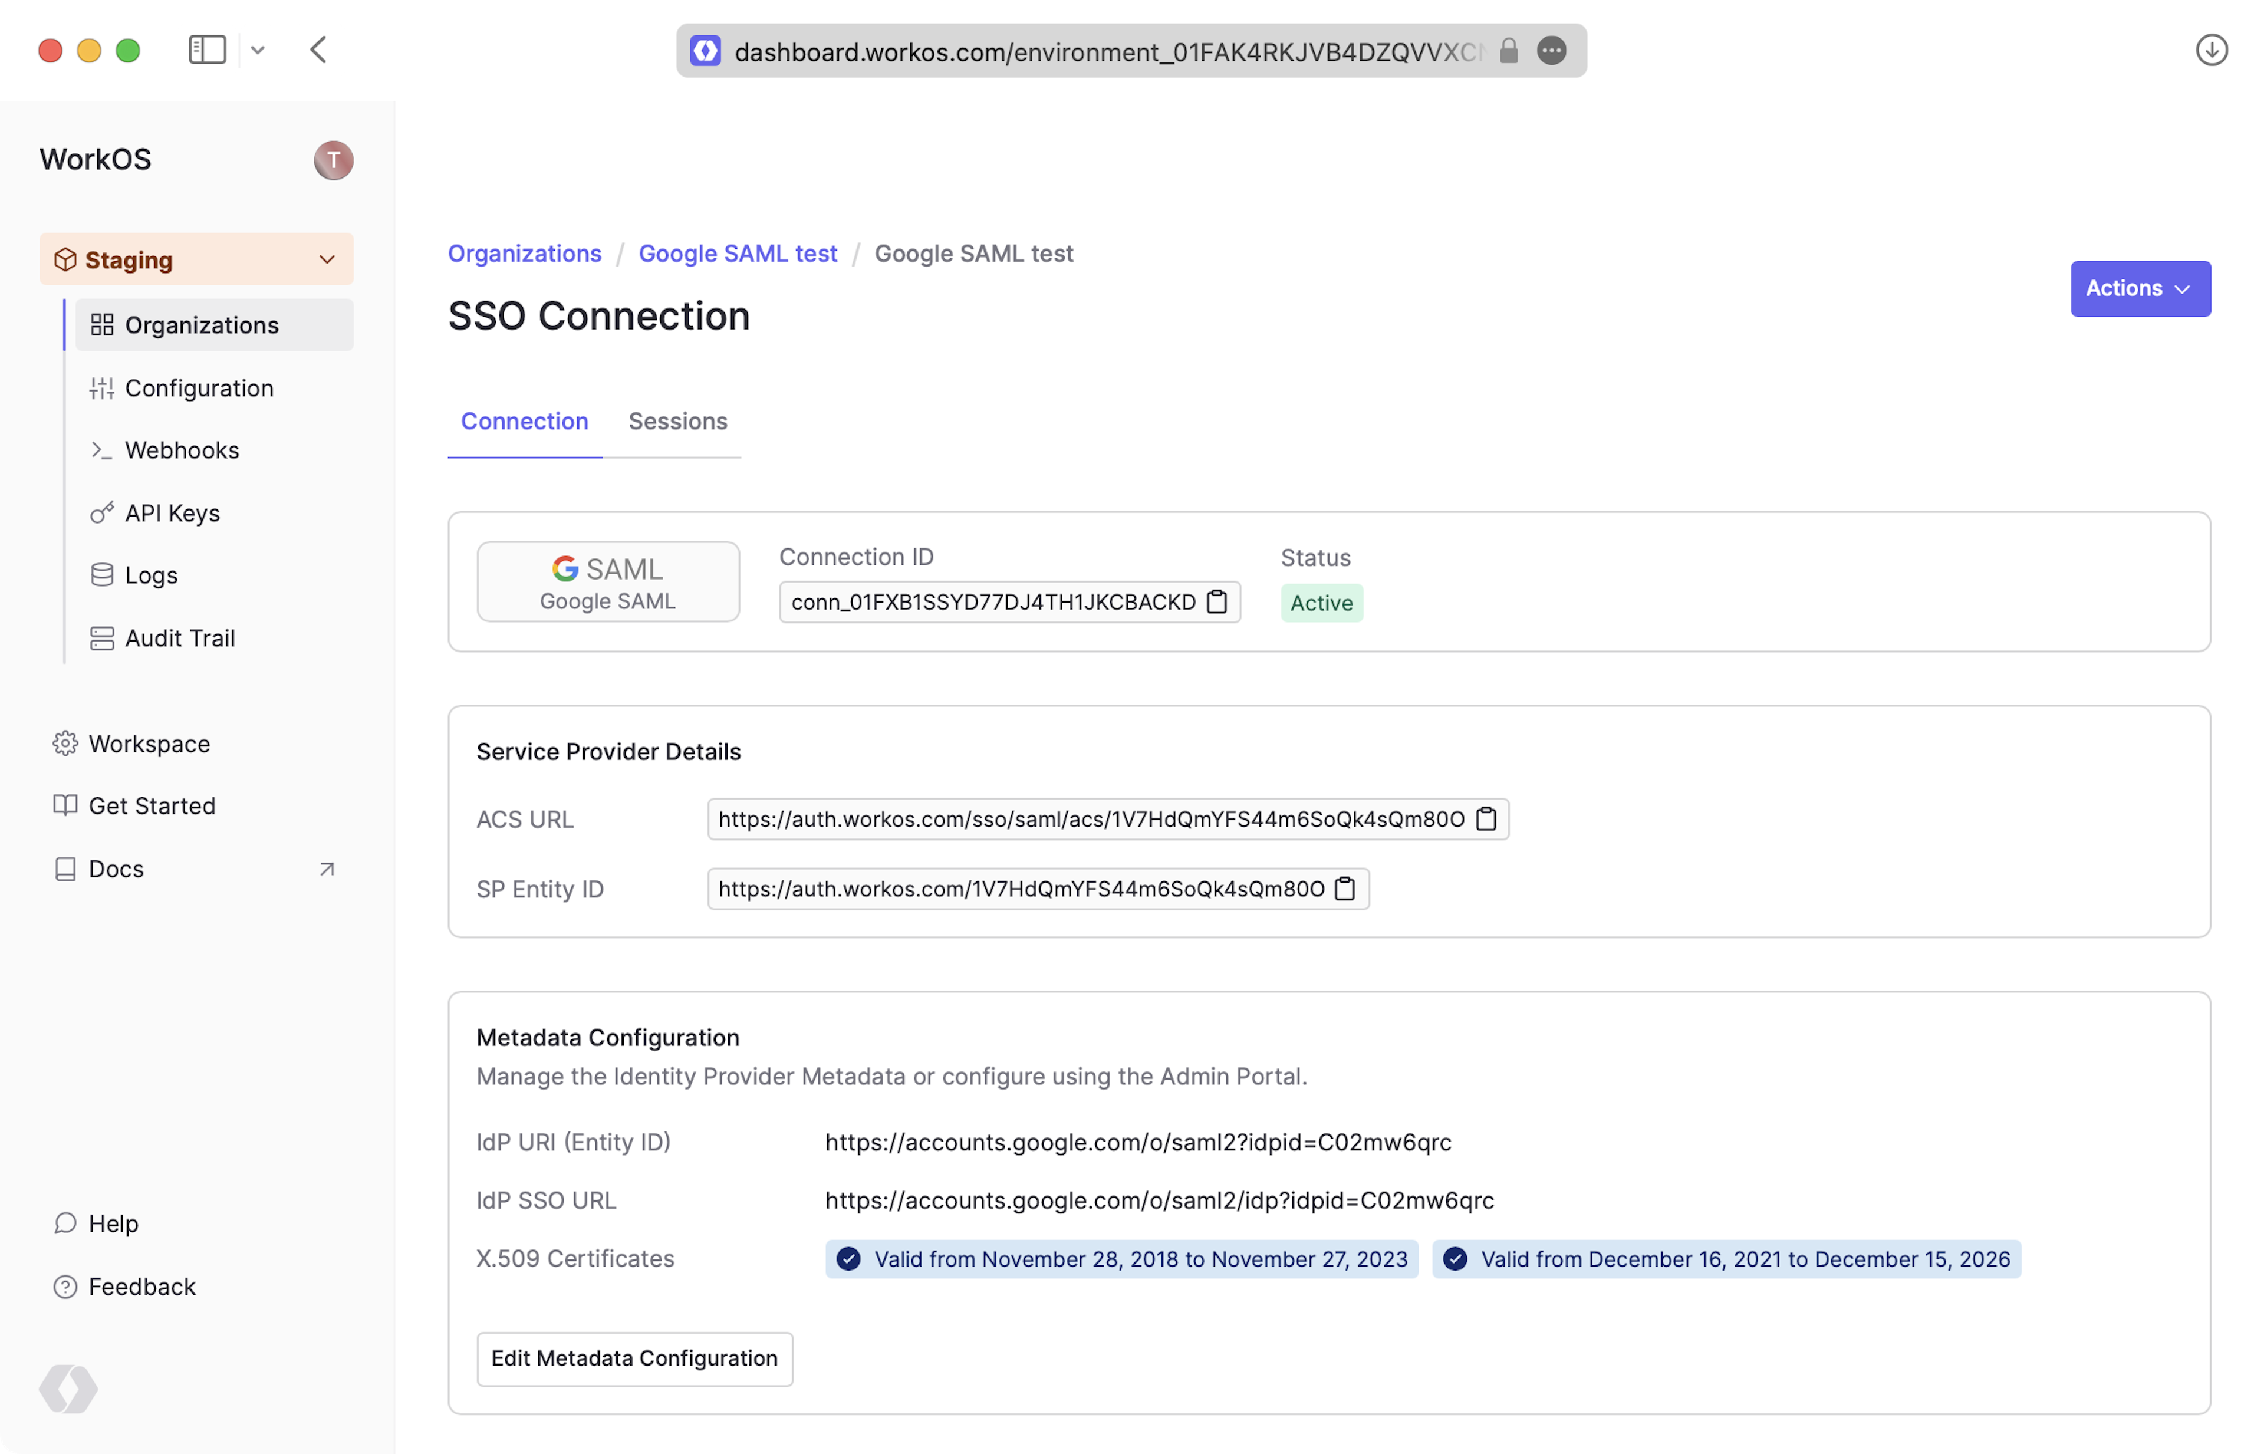Screen dimensions: 2264x1454
Task: Open the Organizations breadcrumb link
Action: [x=524, y=254]
